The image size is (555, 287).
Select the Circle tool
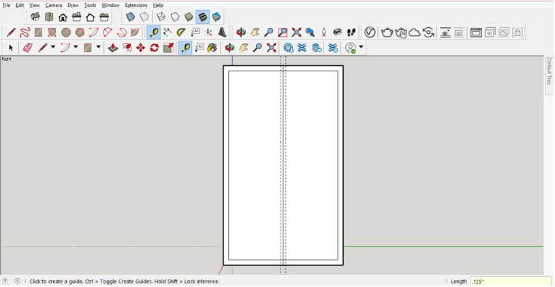[x=66, y=33]
